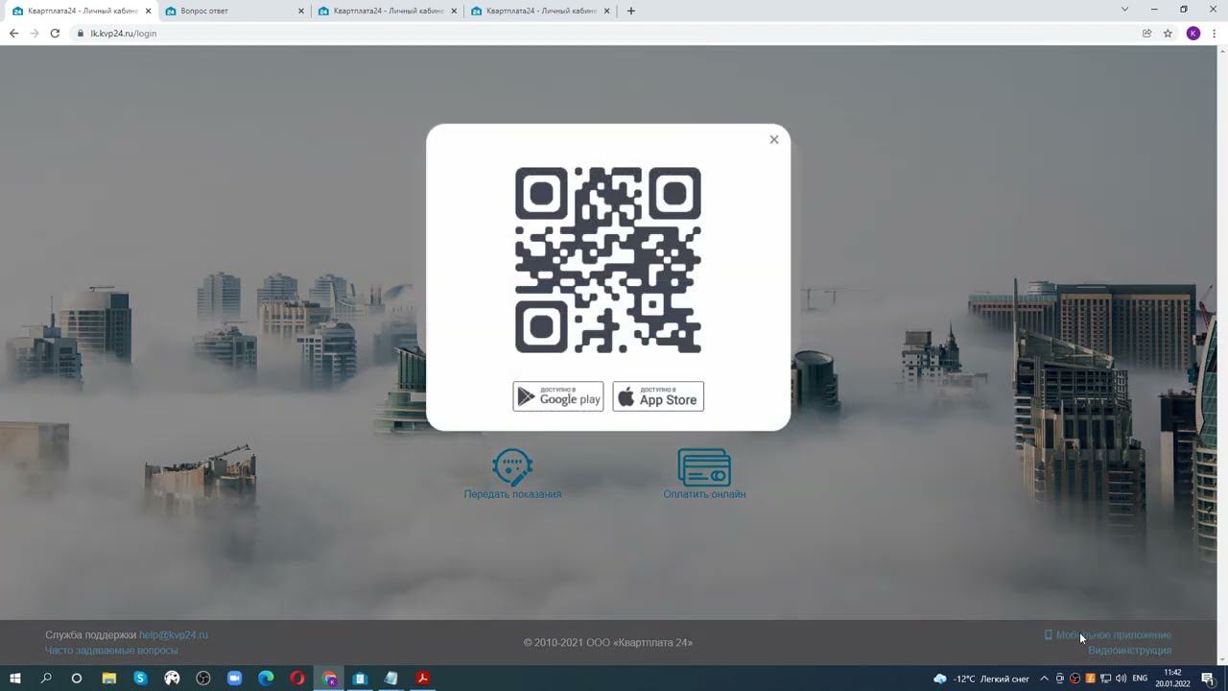The height and width of the screenshot is (691, 1228).
Task: Click the pay online card icon
Action: pos(704,467)
